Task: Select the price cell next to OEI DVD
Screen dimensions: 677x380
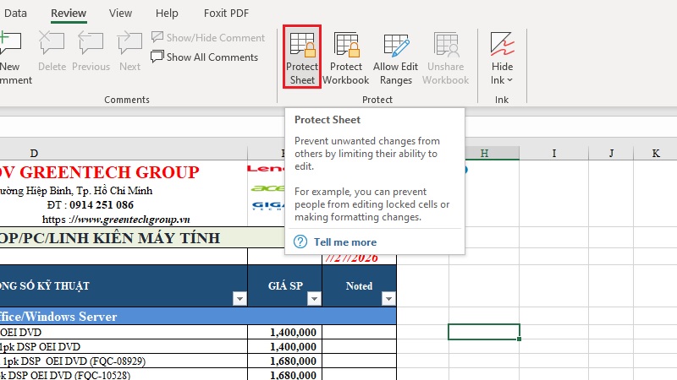Action: point(285,332)
